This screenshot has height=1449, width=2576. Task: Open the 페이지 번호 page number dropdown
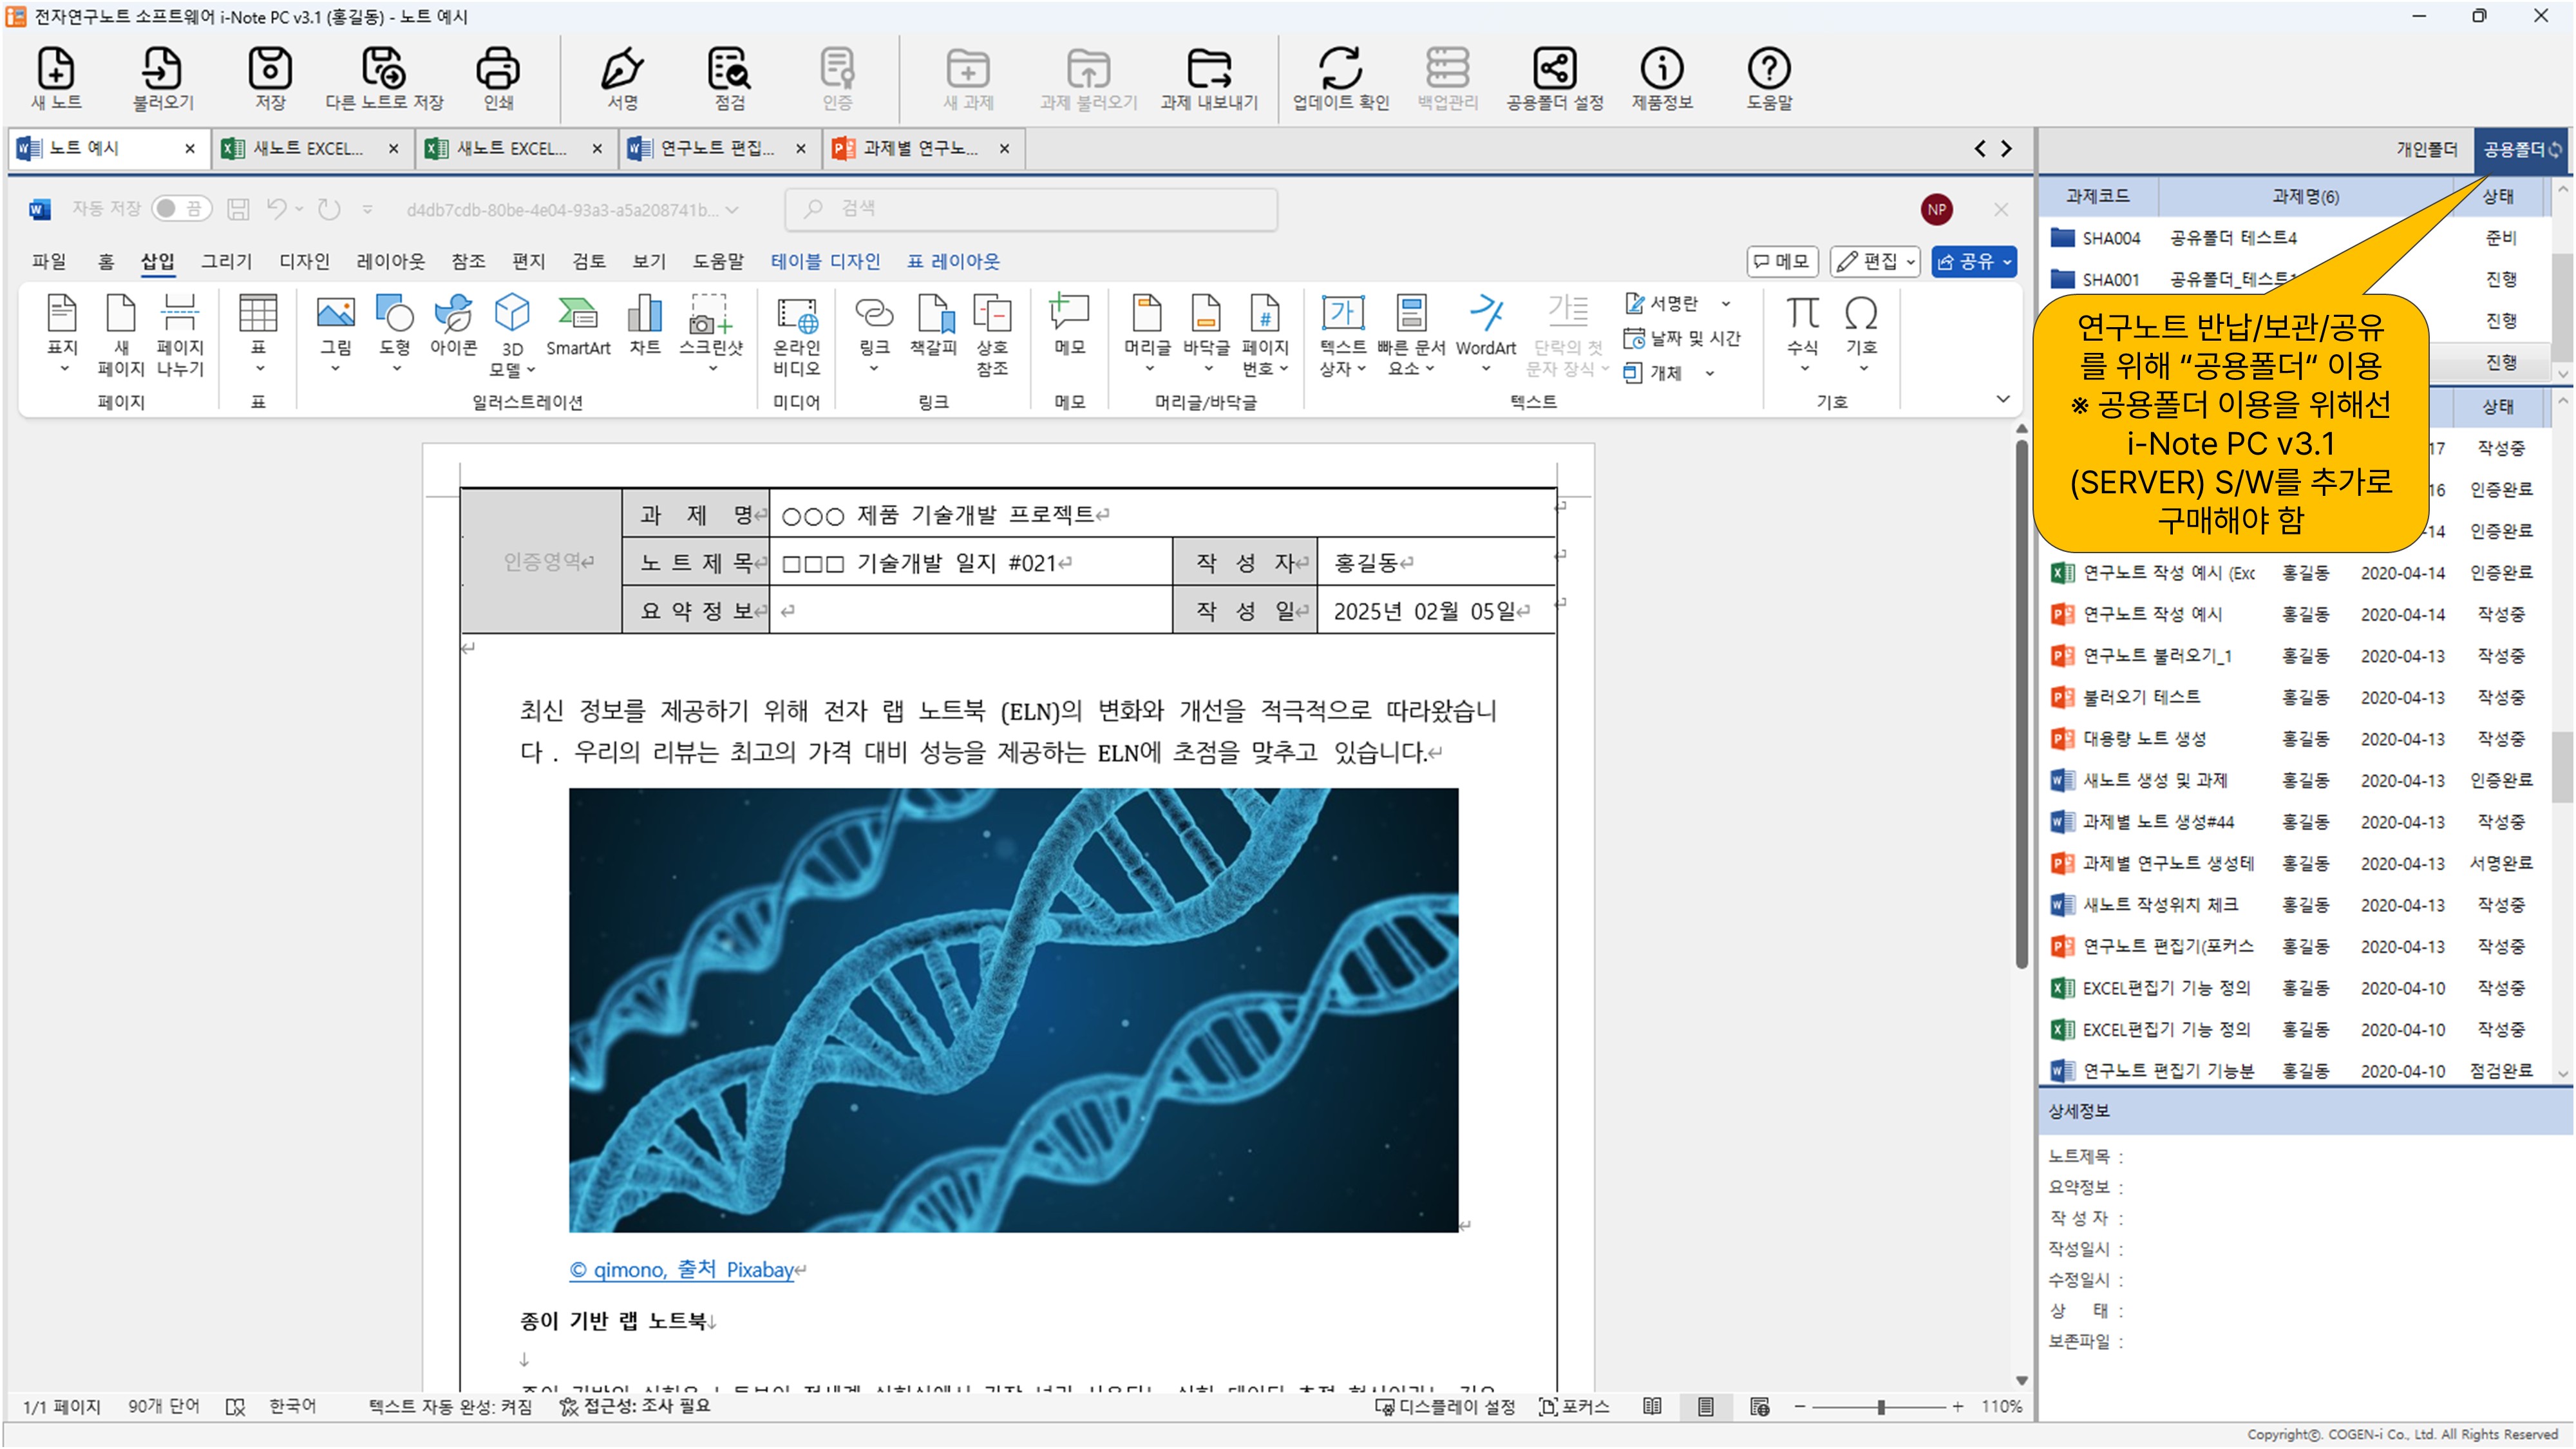click(x=1265, y=335)
